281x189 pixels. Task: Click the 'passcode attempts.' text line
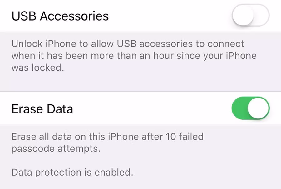56,149
